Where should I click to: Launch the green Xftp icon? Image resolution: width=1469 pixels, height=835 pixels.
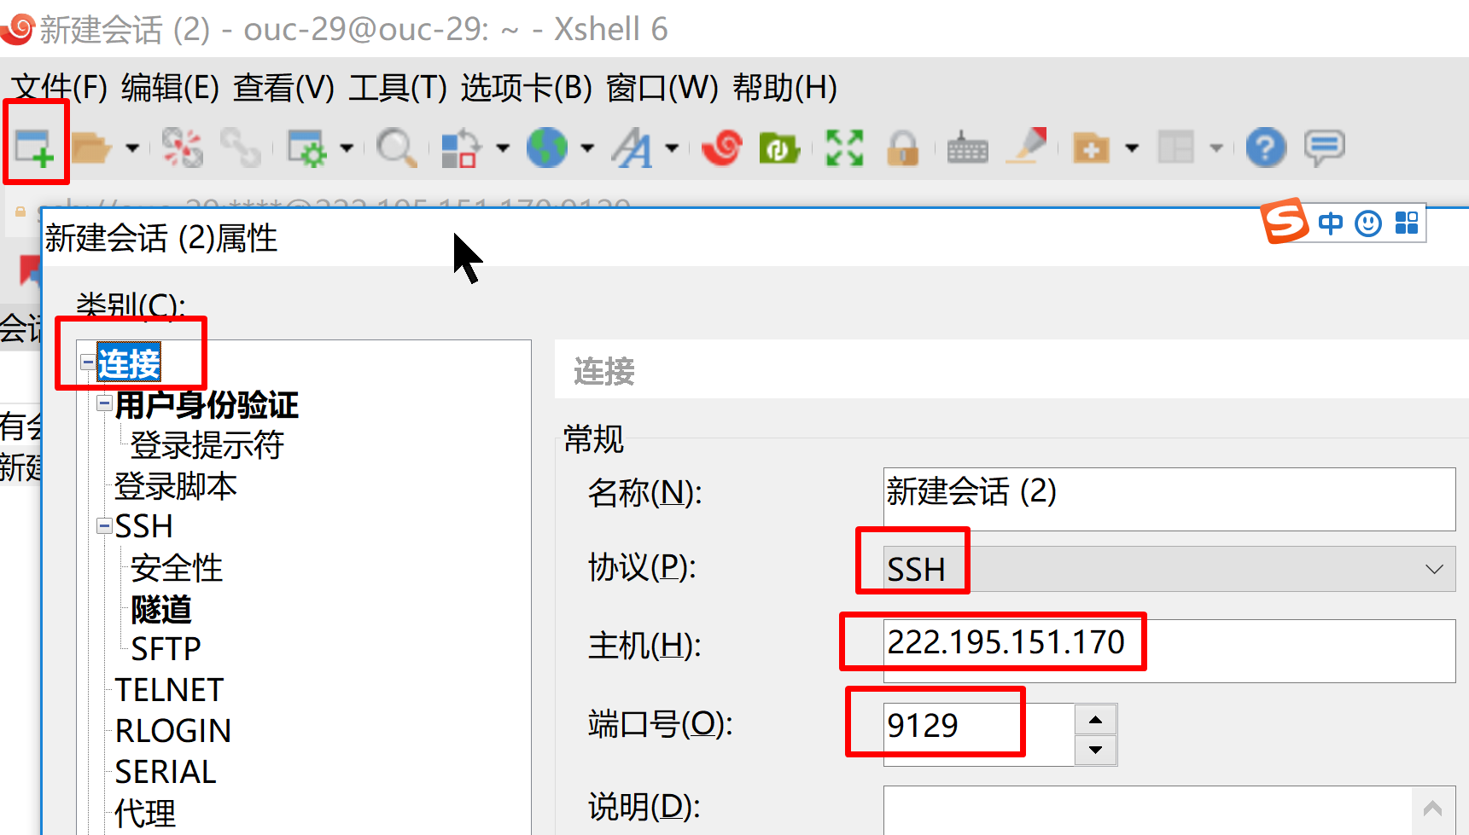coord(778,148)
